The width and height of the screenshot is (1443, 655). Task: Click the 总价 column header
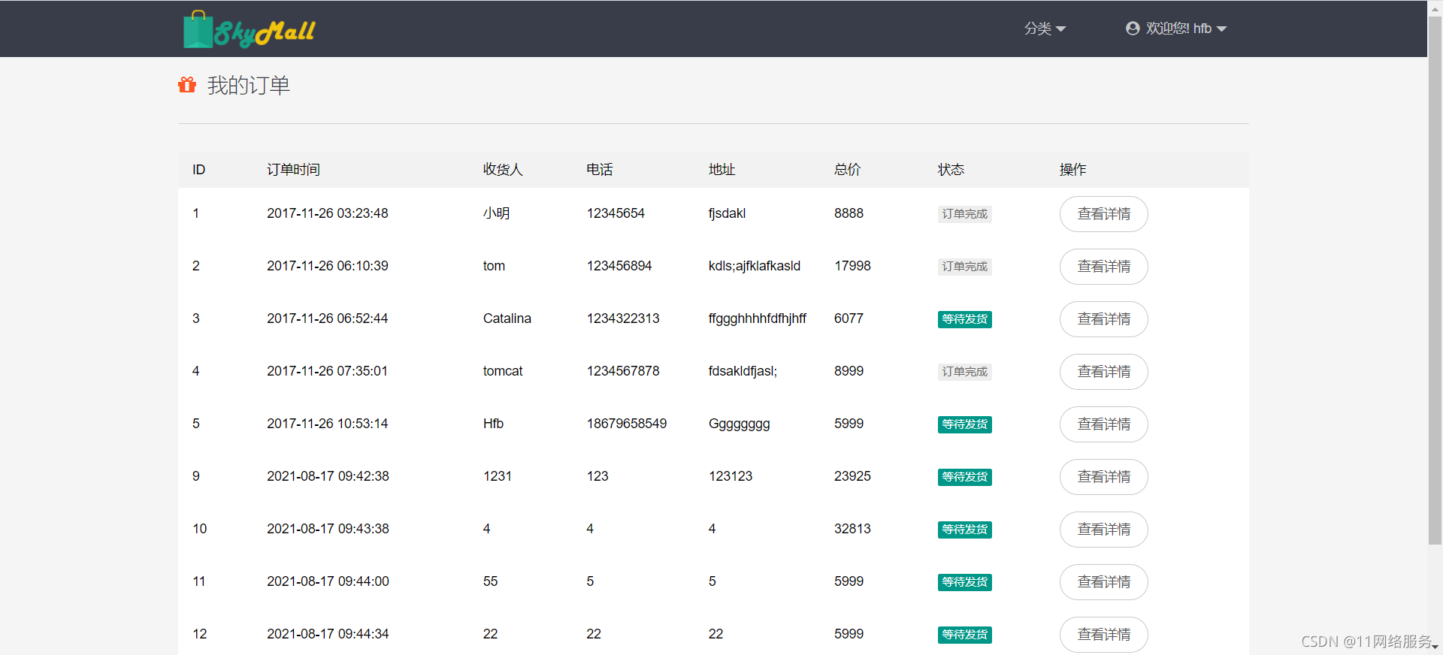(x=848, y=170)
